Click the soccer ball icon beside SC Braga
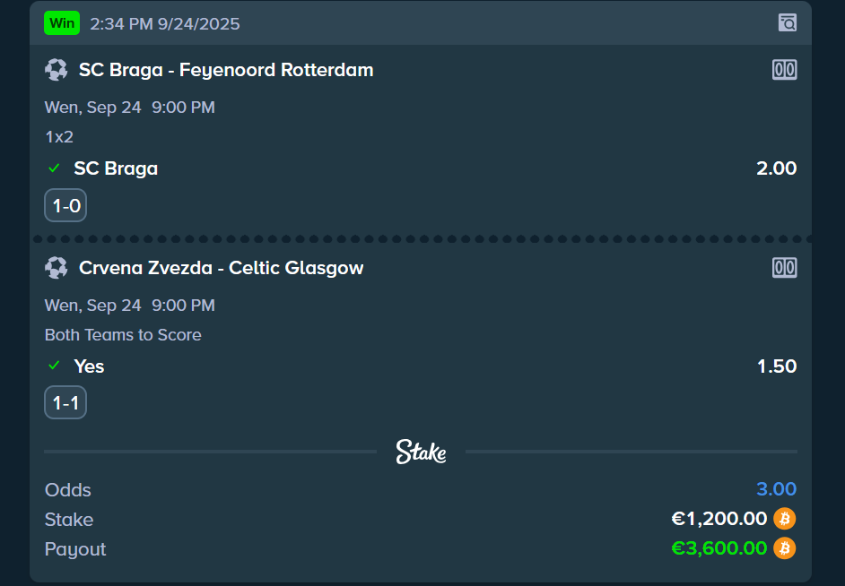845x586 pixels. [x=57, y=70]
